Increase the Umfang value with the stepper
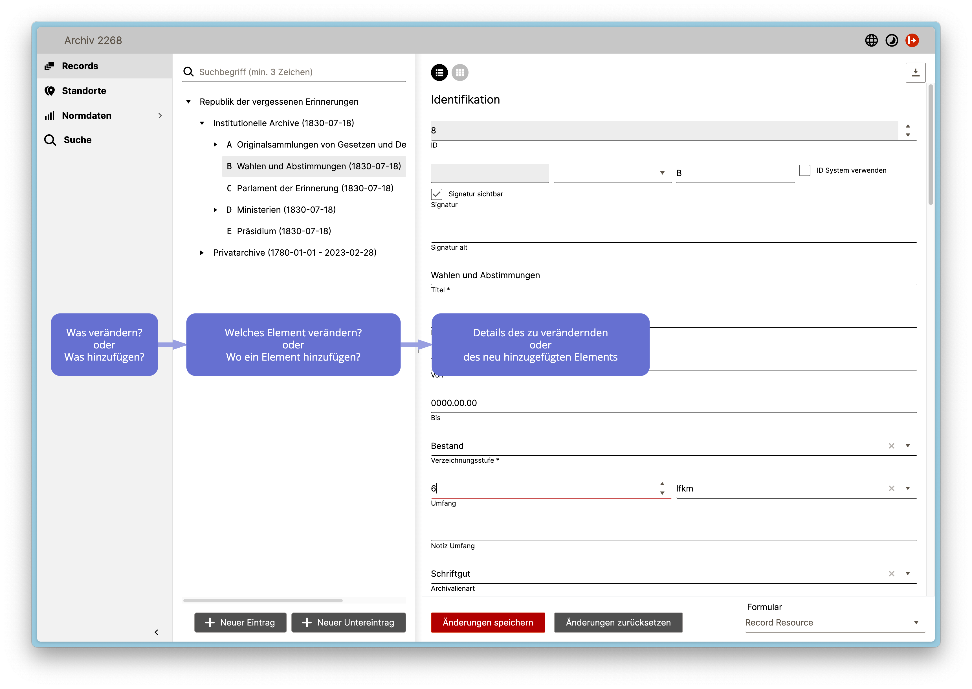972x689 pixels. coord(662,484)
